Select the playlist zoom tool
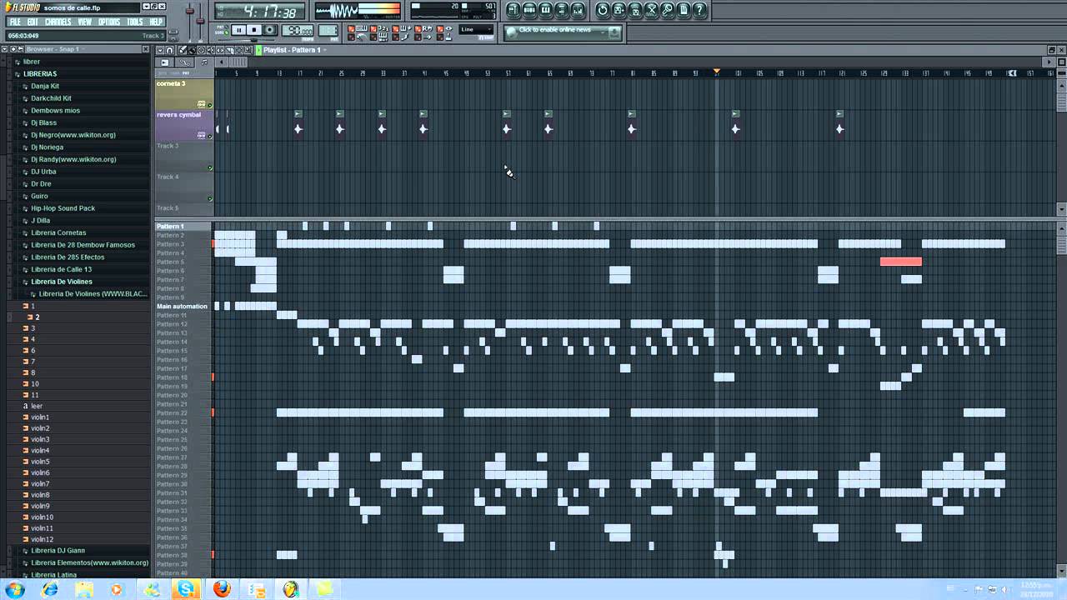Screen dimensions: 1067x600 pos(248,50)
